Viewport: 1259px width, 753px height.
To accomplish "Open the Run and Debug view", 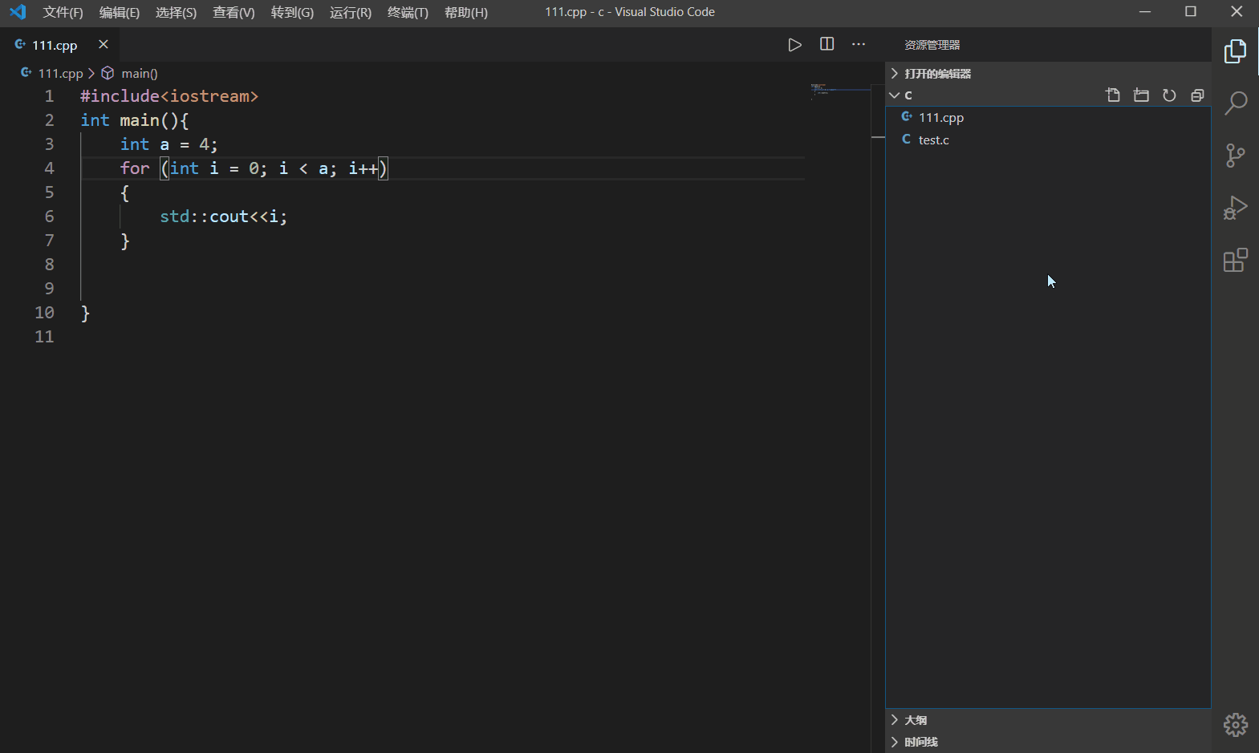I will 1235,208.
